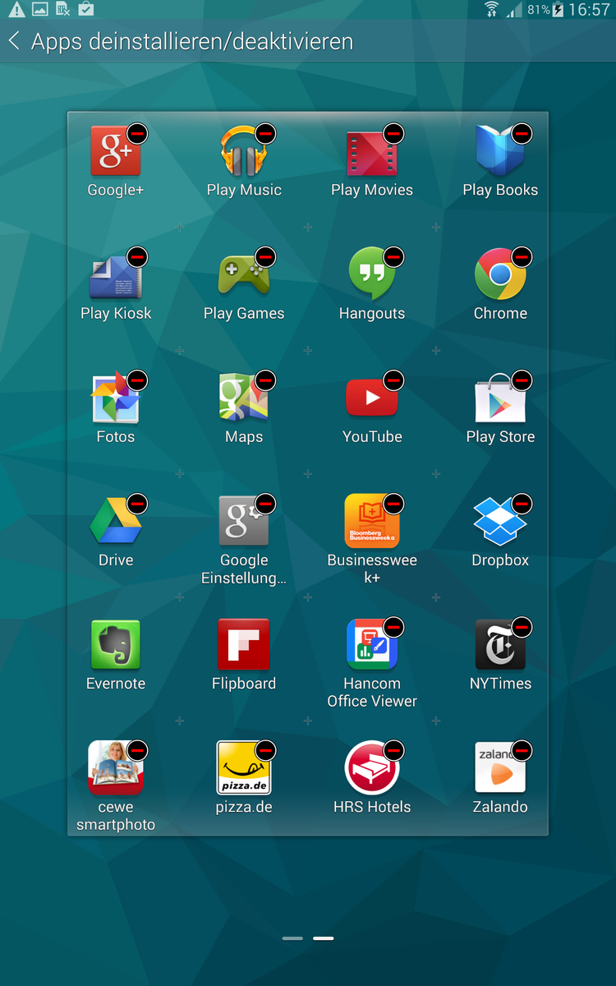Viewport: 616px width, 986px height.
Task: Tap minus badge on Fotos
Action: [x=137, y=380]
